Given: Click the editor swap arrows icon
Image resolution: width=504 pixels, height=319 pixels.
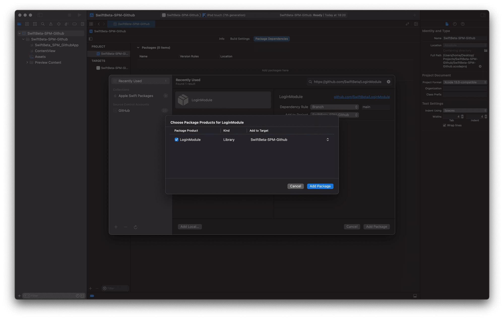Looking at the screenshot, I should pyautogui.click(x=407, y=24).
